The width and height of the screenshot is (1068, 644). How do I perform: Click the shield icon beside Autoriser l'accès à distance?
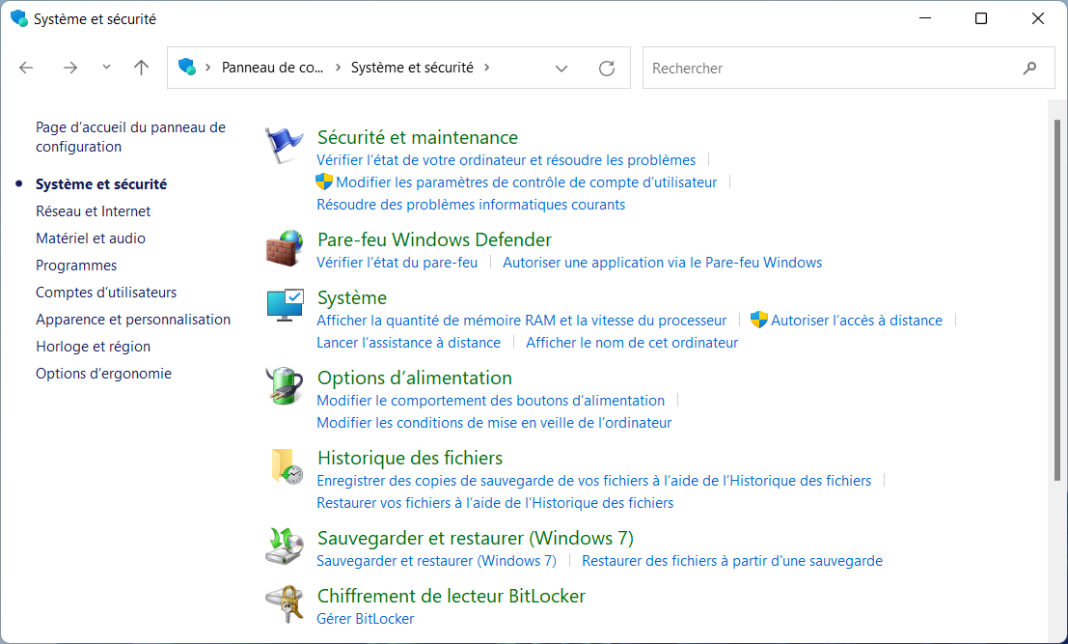[x=758, y=320]
